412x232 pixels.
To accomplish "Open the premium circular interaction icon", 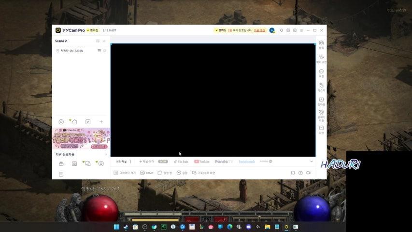I will pos(100,164).
